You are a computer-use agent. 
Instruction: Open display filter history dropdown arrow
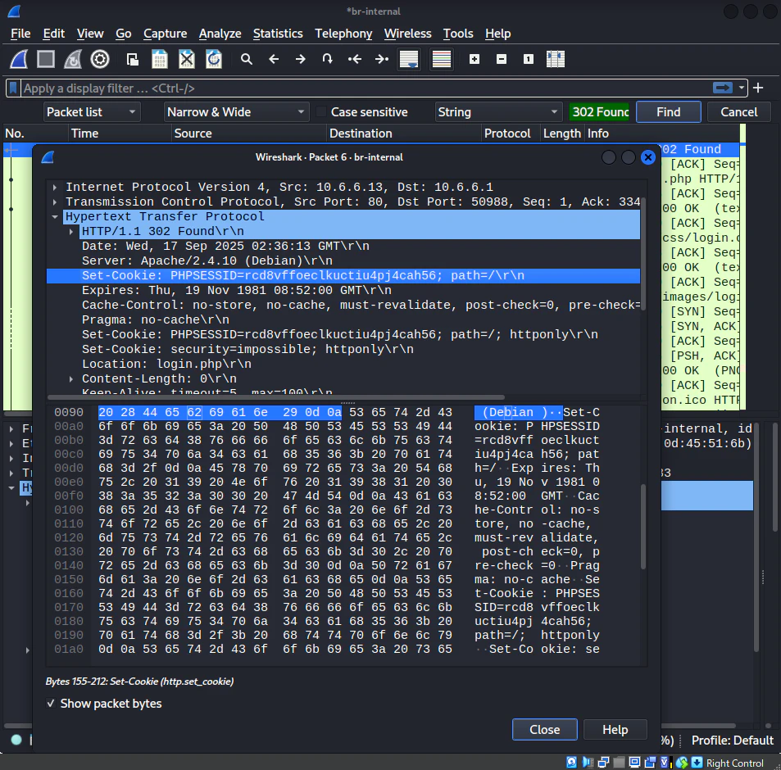coord(741,88)
